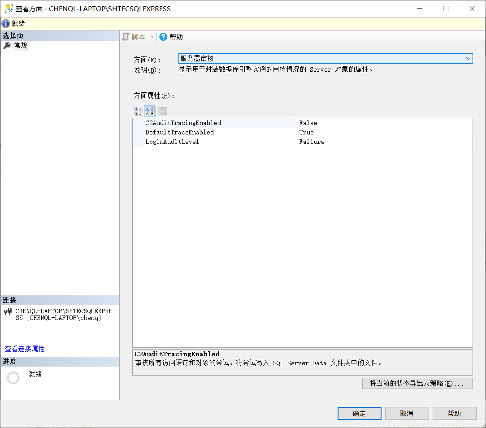Image resolution: width=486 pixels, height=428 pixels.
Task: Click the connection server icon in 连接 panel
Action: pos(8,311)
